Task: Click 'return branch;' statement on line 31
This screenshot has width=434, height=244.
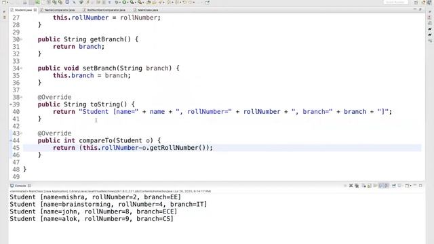Action: [x=79, y=47]
